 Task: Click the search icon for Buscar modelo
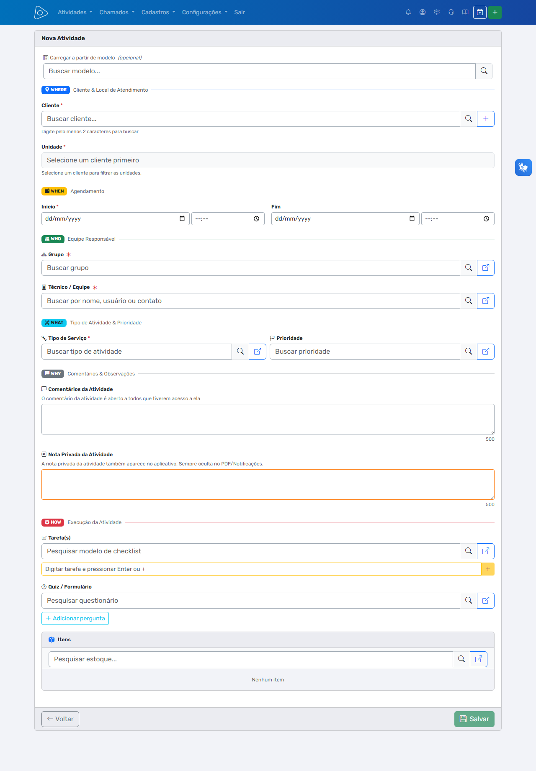[x=484, y=71]
